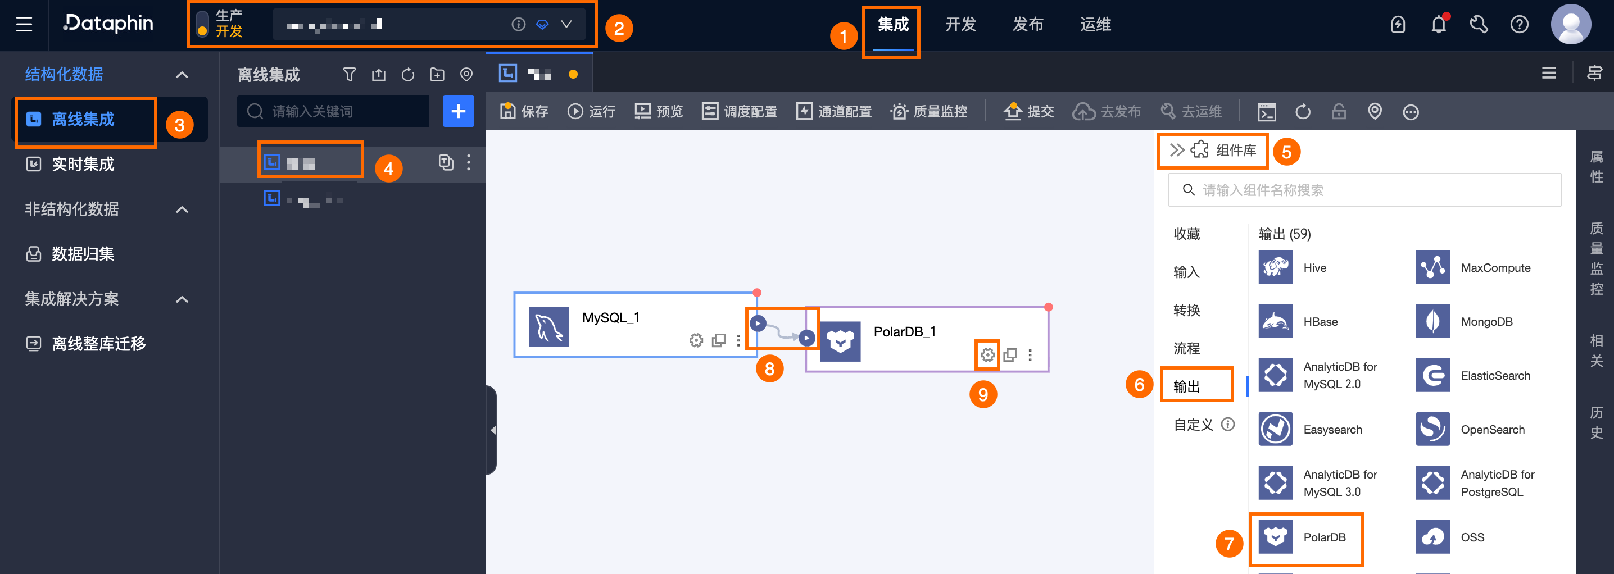Choose the ElasticSearch output component
This screenshot has width=1614, height=574.
tap(1472, 376)
